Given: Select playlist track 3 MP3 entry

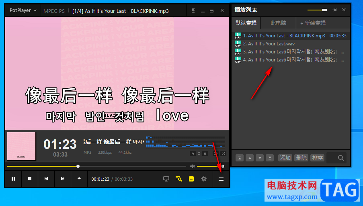Looking at the screenshot, I should click(291, 52).
